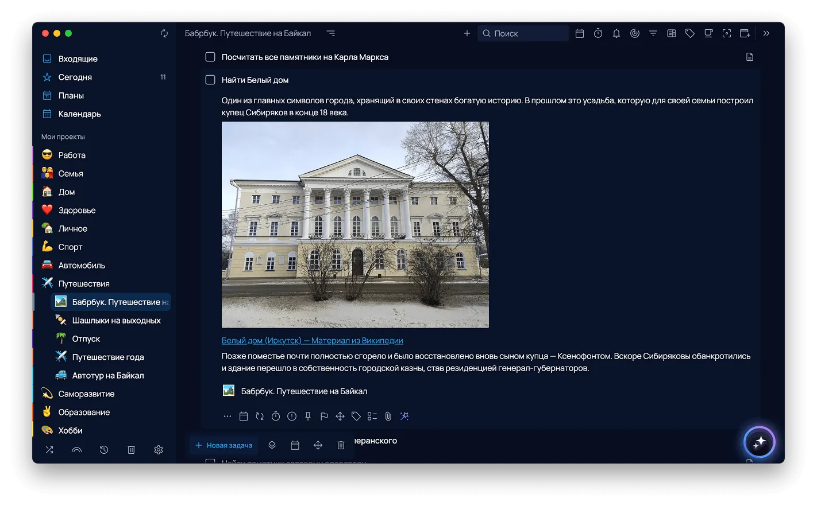This screenshot has width=817, height=506.
Task: Open the trash at sidebar bottom
Action: pyautogui.click(x=131, y=450)
